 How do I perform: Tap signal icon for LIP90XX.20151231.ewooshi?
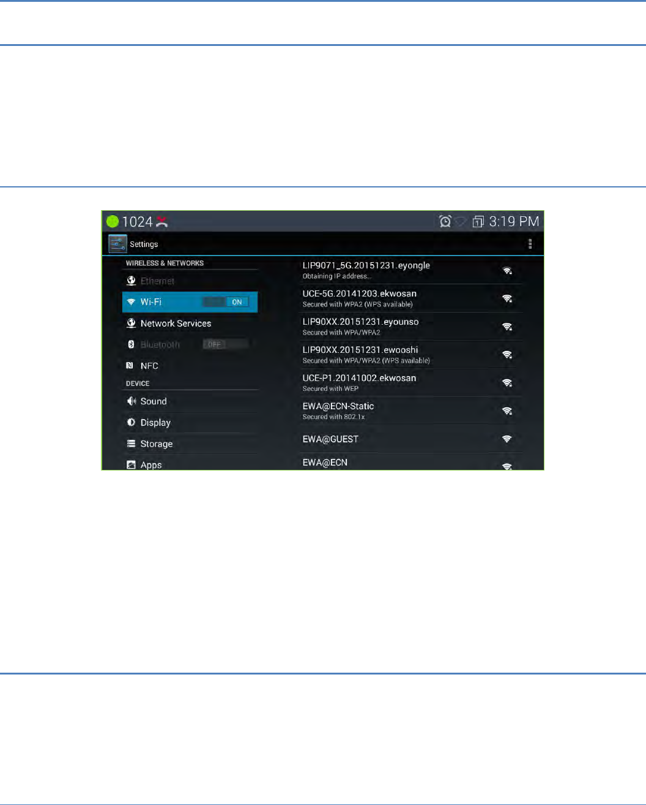(x=507, y=354)
